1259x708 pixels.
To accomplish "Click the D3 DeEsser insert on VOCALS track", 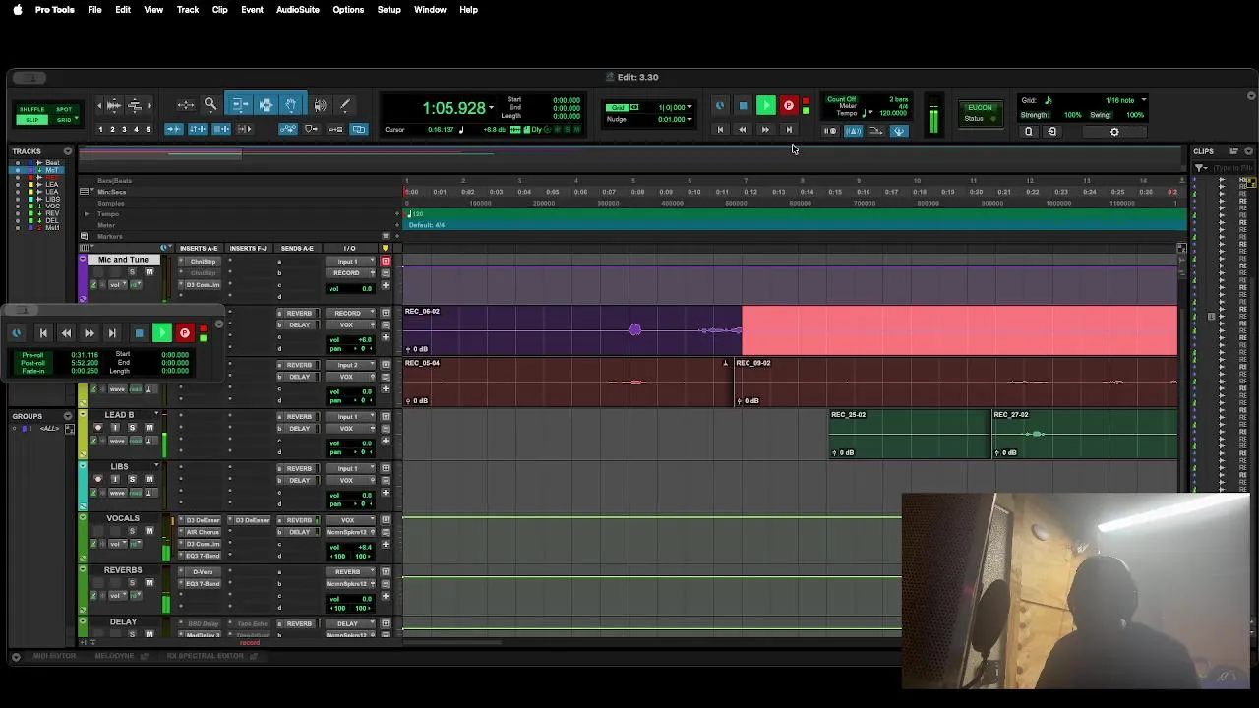I will point(204,520).
